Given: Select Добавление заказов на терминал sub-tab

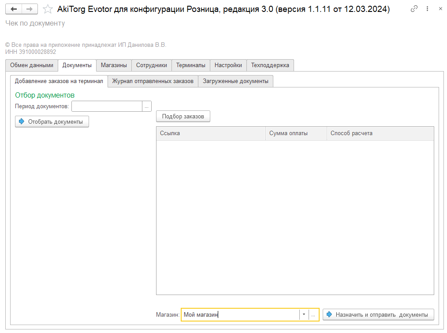Looking at the screenshot, I should click(59, 81).
